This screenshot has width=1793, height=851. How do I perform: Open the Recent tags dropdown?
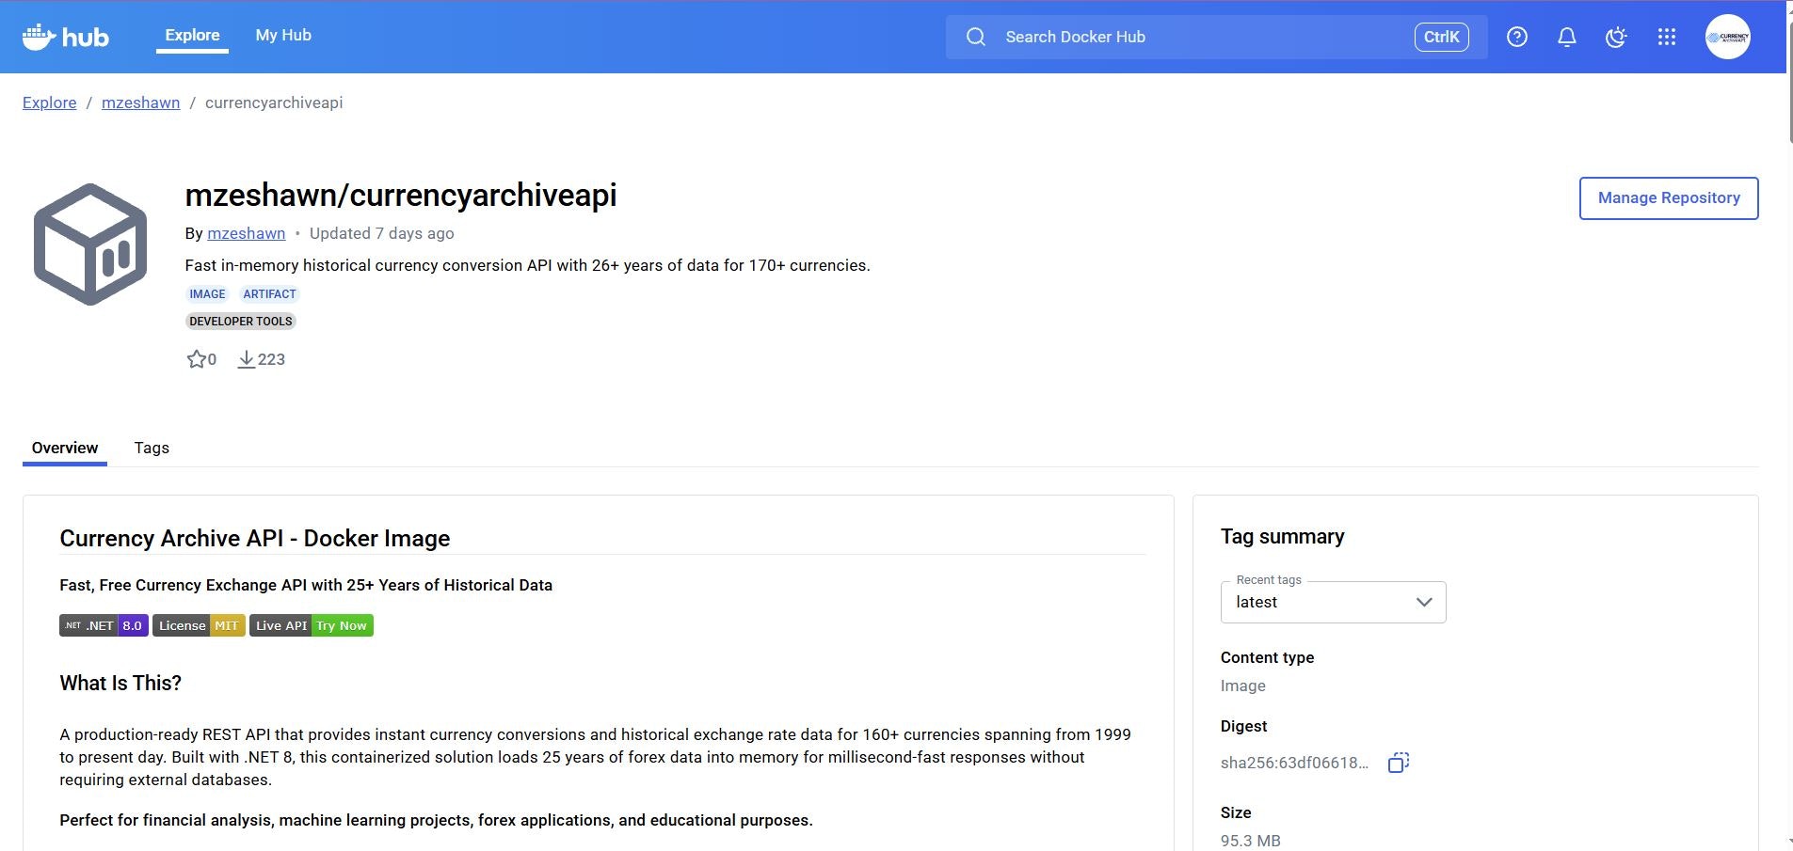coord(1424,602)
